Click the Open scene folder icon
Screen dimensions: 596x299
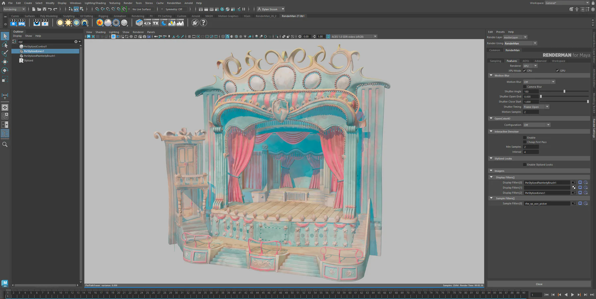(39, 9)
